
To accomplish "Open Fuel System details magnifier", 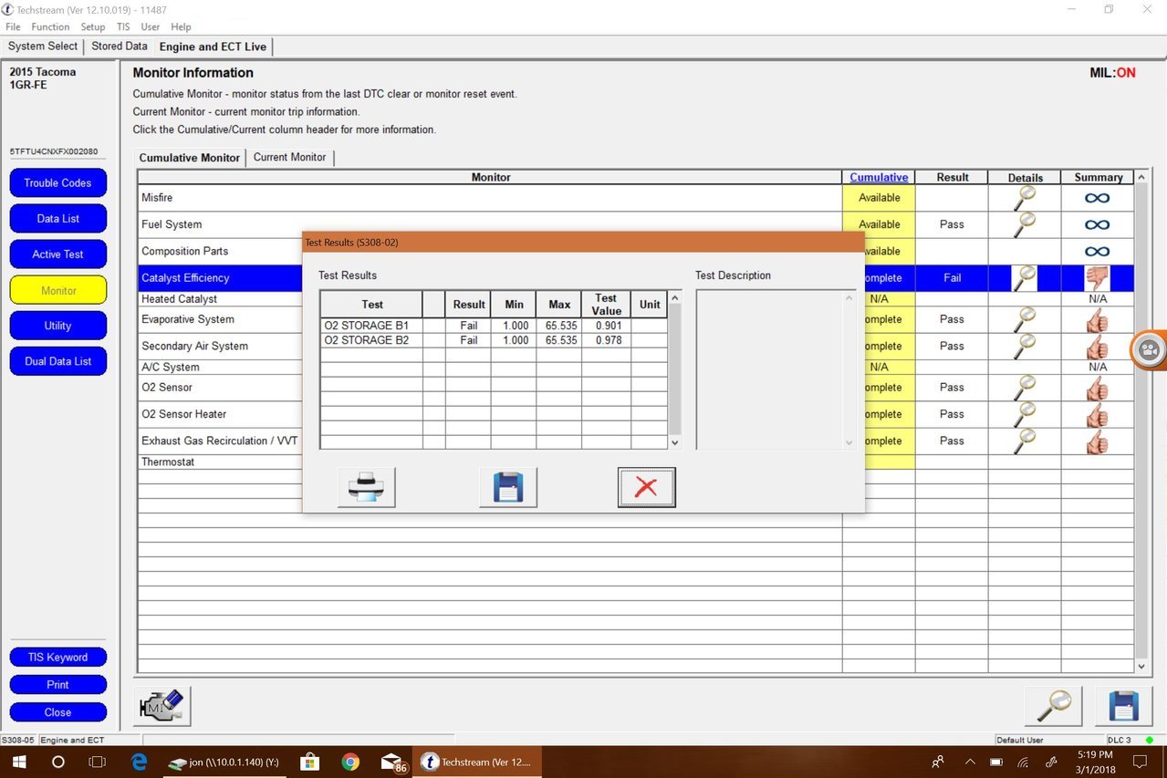I will pyautogui.click(x=1025, y=224).
